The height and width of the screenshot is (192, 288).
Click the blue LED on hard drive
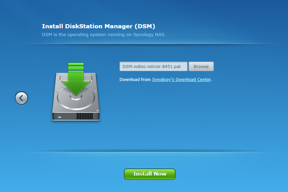coord(60,117)
